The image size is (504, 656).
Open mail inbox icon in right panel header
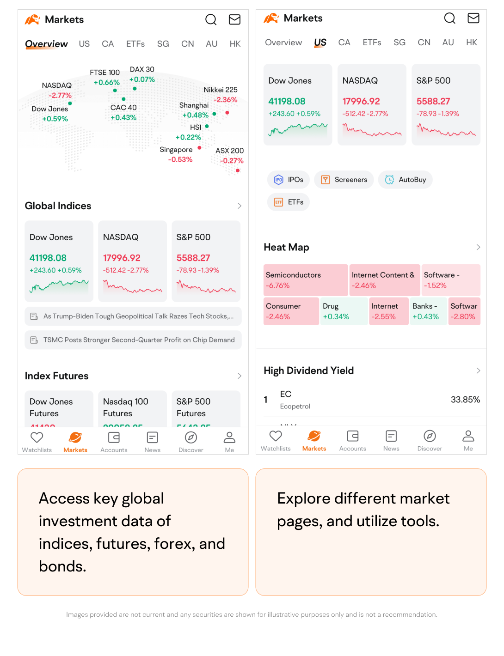[473, 18]
